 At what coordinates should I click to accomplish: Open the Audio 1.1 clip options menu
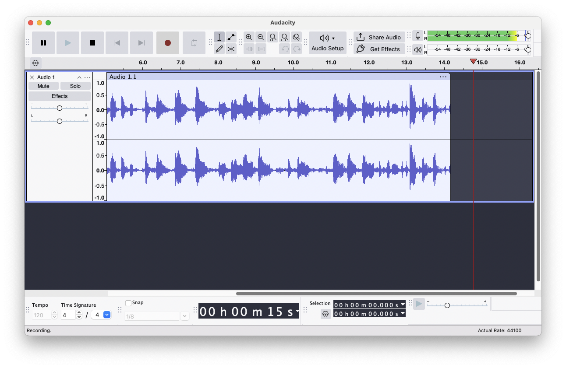[443, 77]
